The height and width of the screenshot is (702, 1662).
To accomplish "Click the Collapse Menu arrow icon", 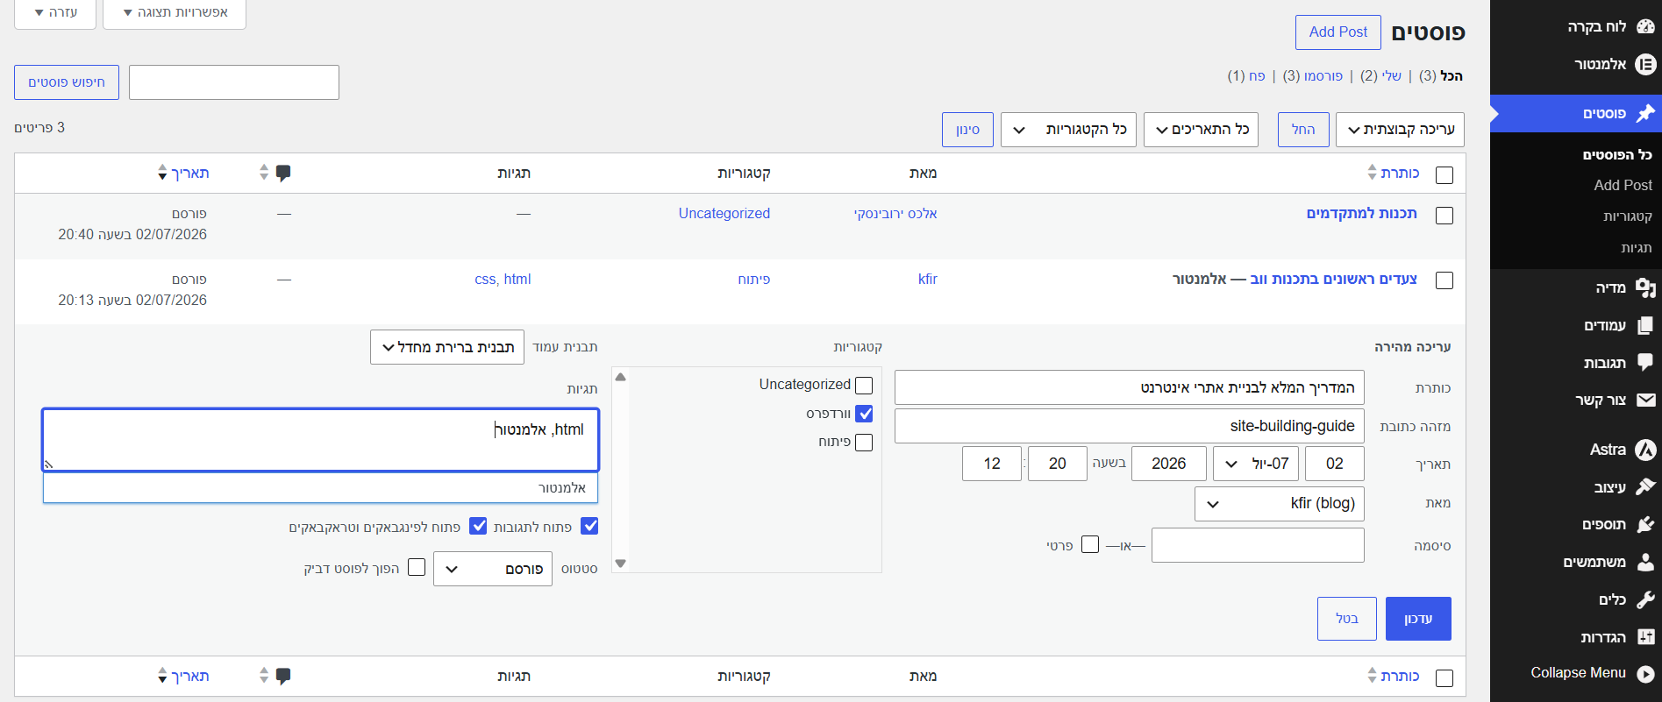I will 1645,673.
